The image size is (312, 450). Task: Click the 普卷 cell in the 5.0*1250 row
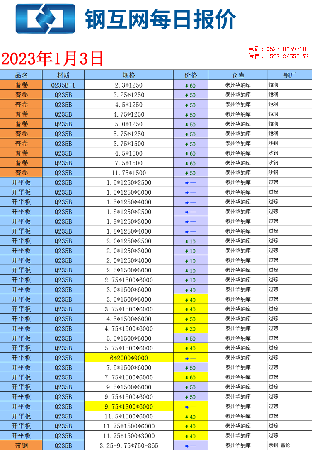coord(21,124)
